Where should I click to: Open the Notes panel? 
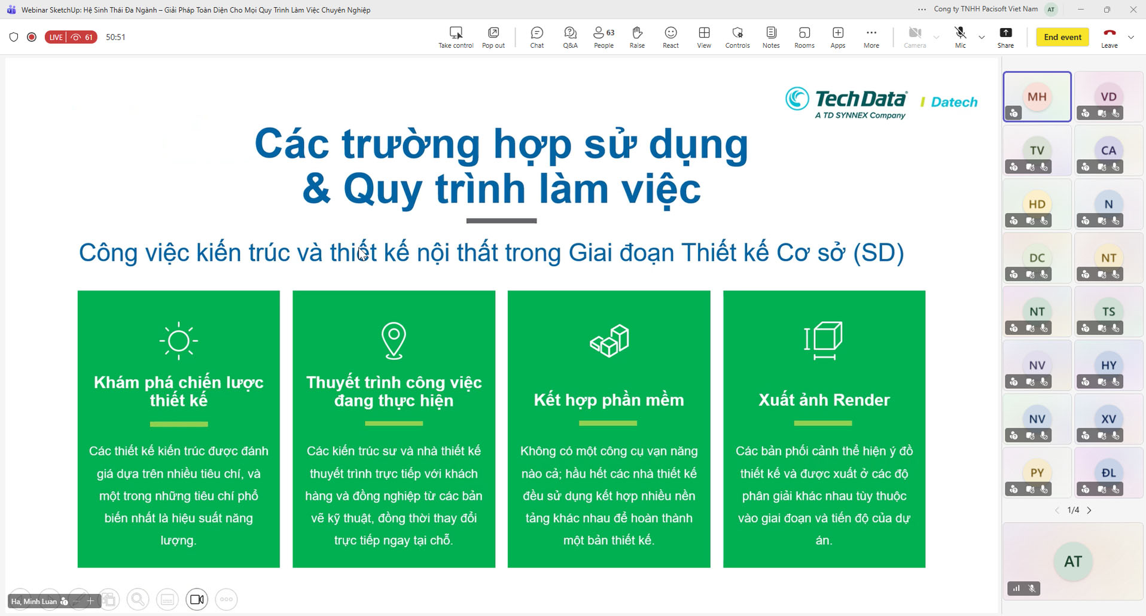click(771, 37)
